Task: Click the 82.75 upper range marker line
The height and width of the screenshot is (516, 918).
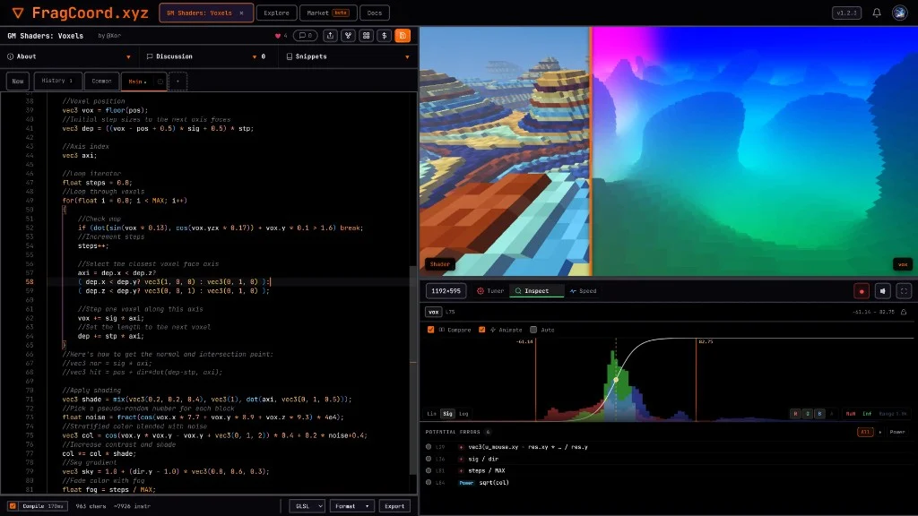Action: click(696, 379)
